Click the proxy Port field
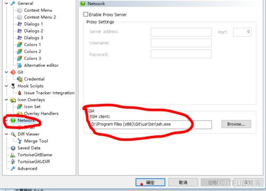 242,32
